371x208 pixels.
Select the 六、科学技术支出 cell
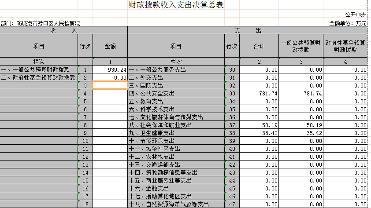tap(176, 109)
